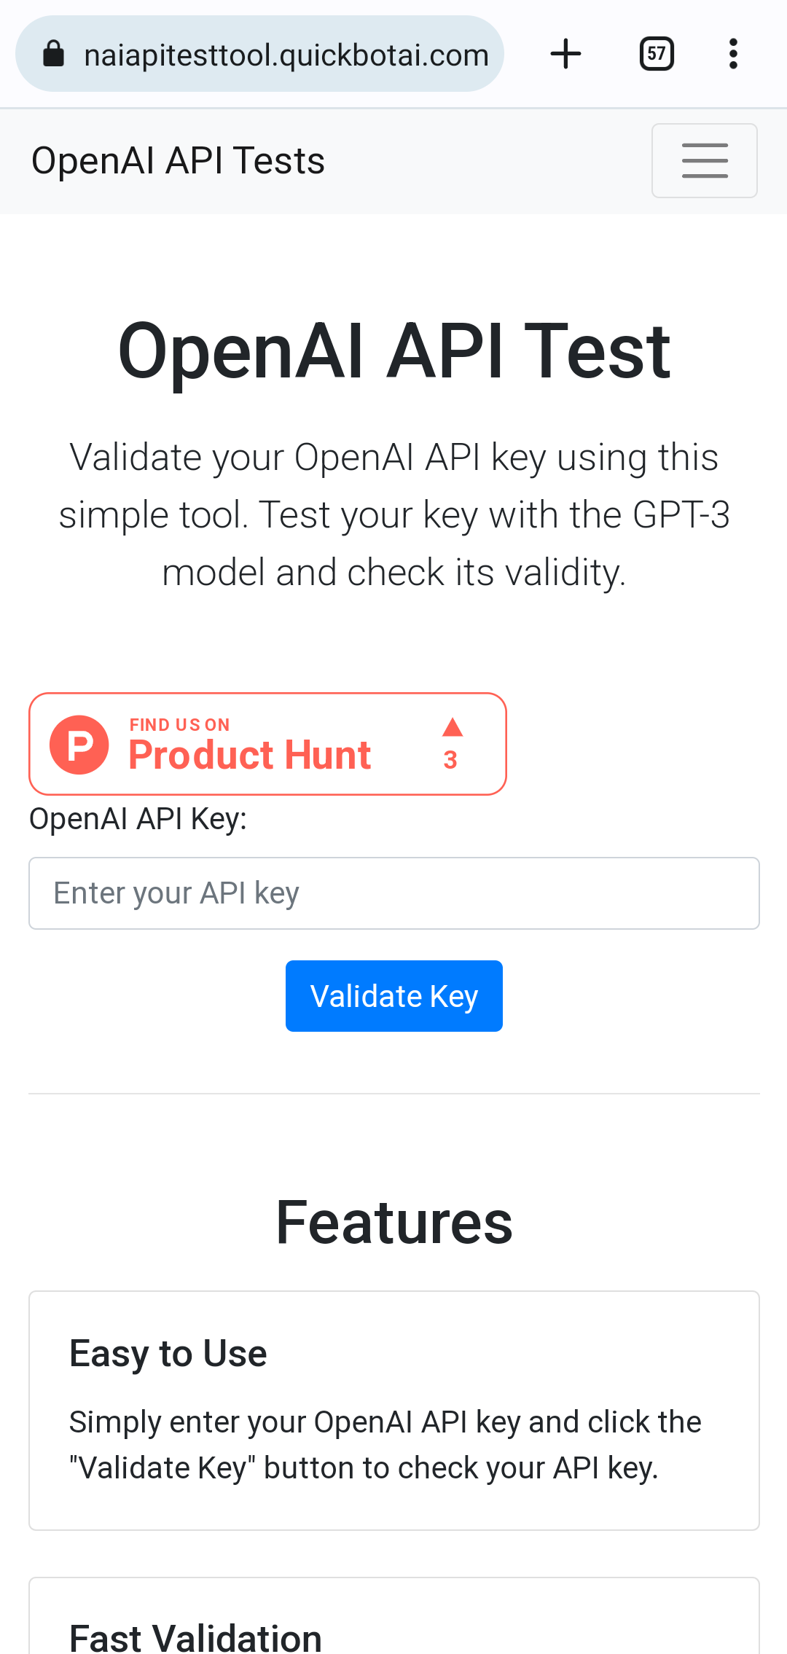Tap the new tab plus icon
787x1654 pixels.
(x=565, y=54)
